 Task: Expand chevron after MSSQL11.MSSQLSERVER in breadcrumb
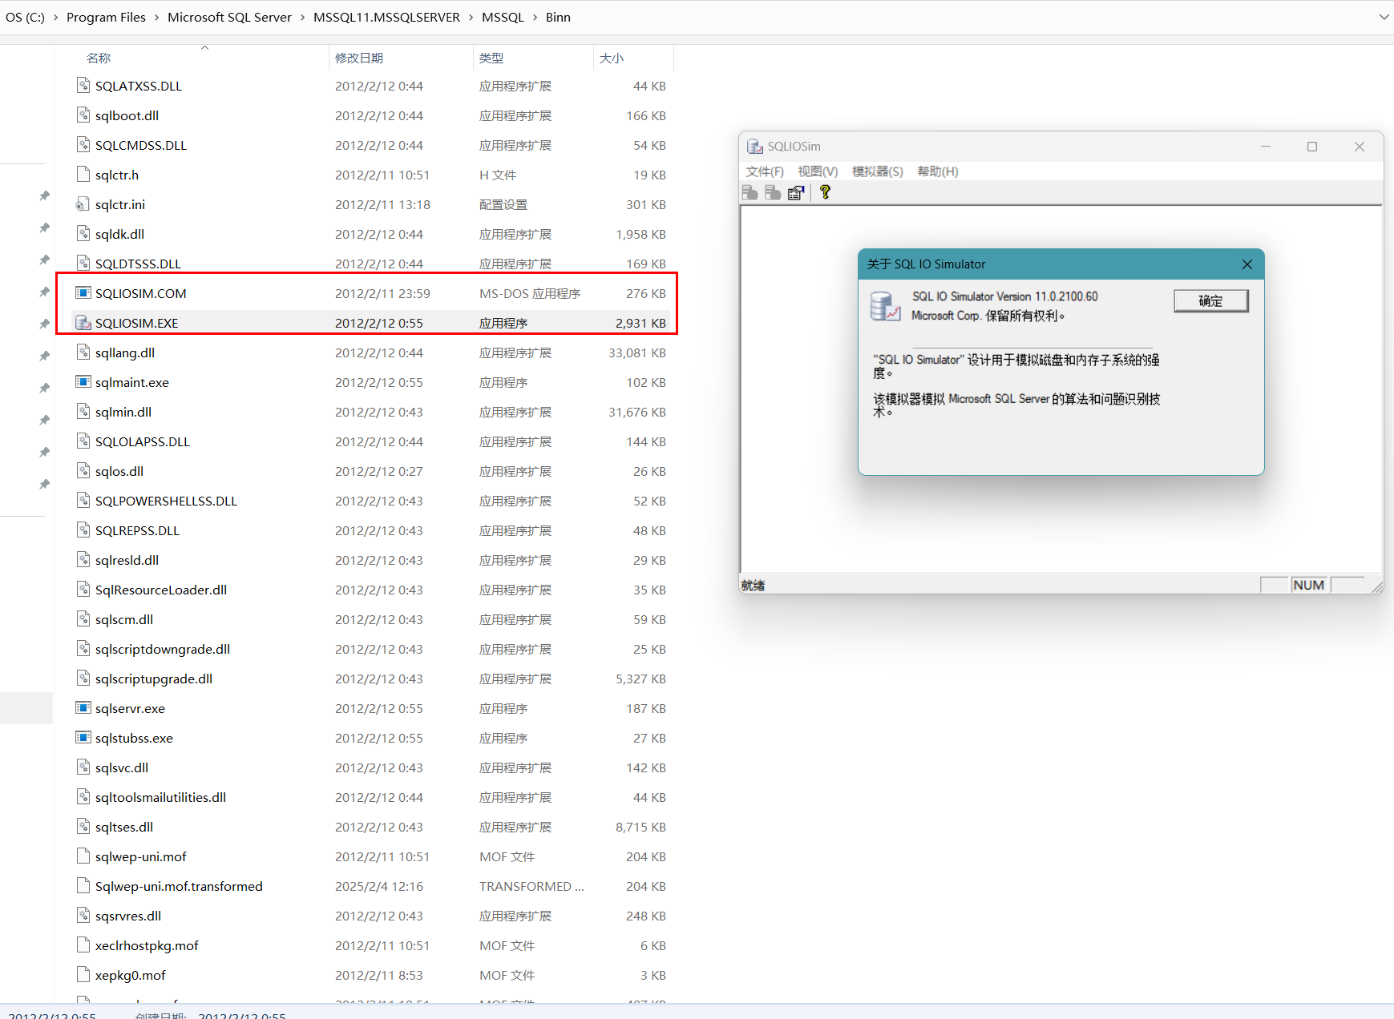point(471,17)
